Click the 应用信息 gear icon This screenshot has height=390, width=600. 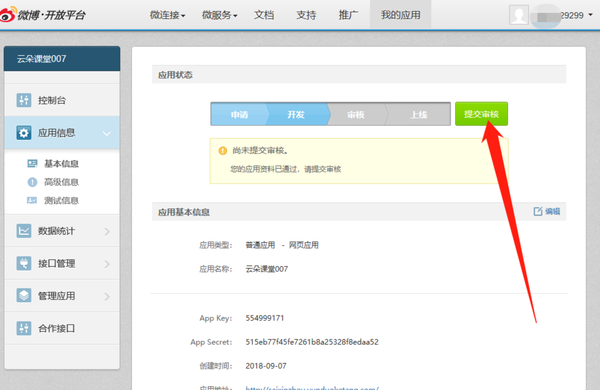[24, 133]
